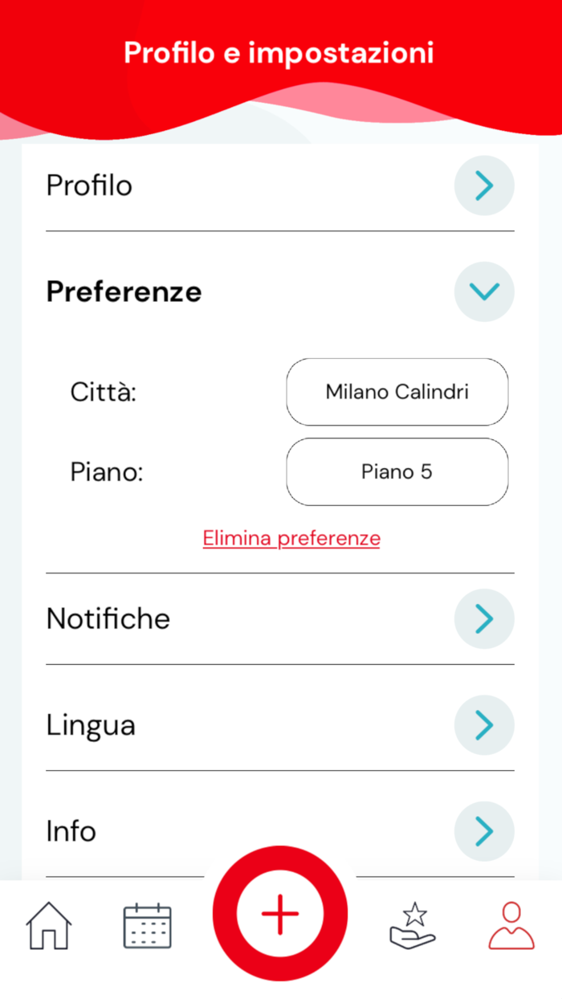The image size is (562, 999).
Task: Tap the central red plus button
Action: pos(279,913)
